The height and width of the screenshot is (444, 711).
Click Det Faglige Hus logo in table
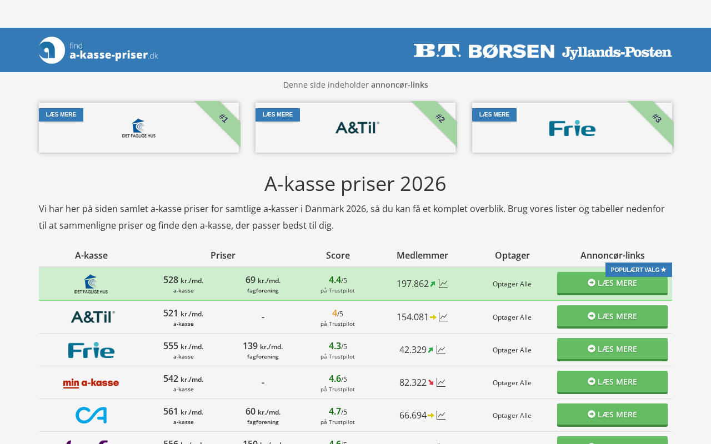(91, 284)
